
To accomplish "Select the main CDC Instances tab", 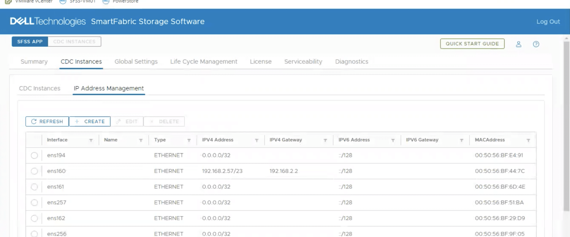I will [x=81, y=62].
